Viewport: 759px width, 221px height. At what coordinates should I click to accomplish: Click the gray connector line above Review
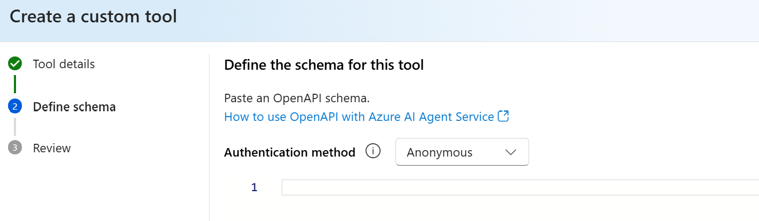pyautogui.click(x=15, y=127)
